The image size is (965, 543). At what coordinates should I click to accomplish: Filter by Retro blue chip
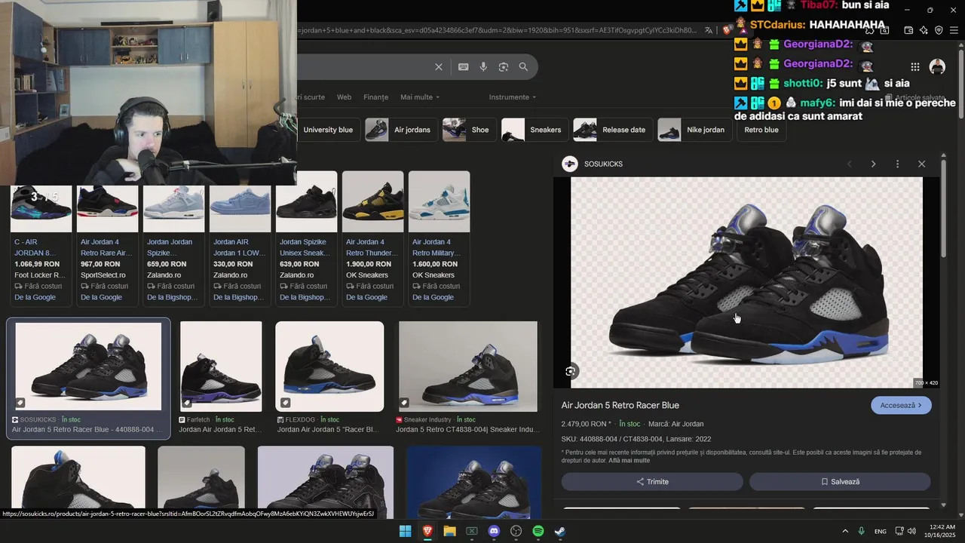(761, 130)
